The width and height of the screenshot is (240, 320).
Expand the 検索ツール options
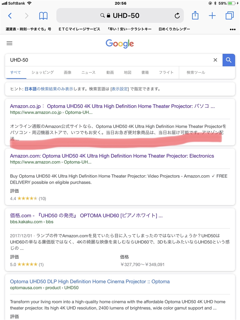pyautogui.click(x=196, y=72)
